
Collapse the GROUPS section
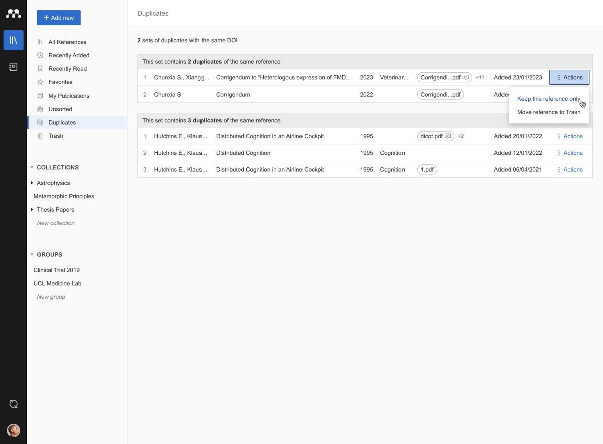click(32, 254)
